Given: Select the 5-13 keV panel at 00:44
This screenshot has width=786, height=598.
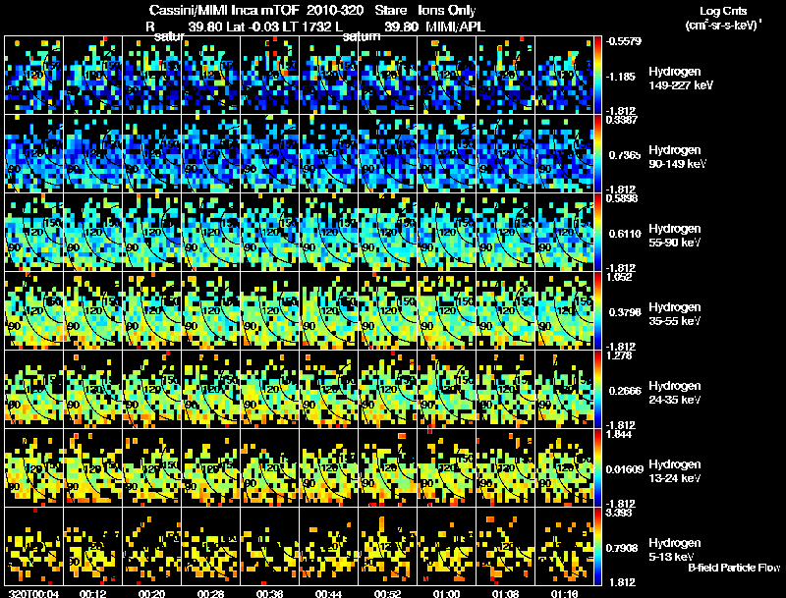Looking at the screenshot, I should click(x=328, y=546).
